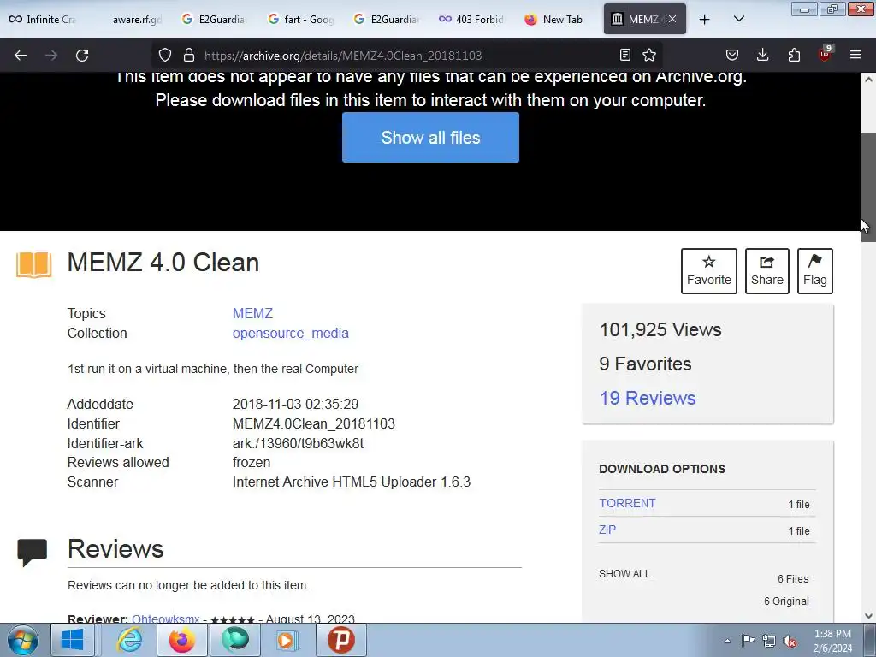Click the scrollbar up arrow
Screen dimensions: 876x657
coord(868,80)
